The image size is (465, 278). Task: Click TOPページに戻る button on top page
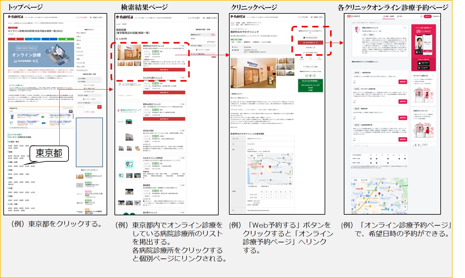(89, 112)
